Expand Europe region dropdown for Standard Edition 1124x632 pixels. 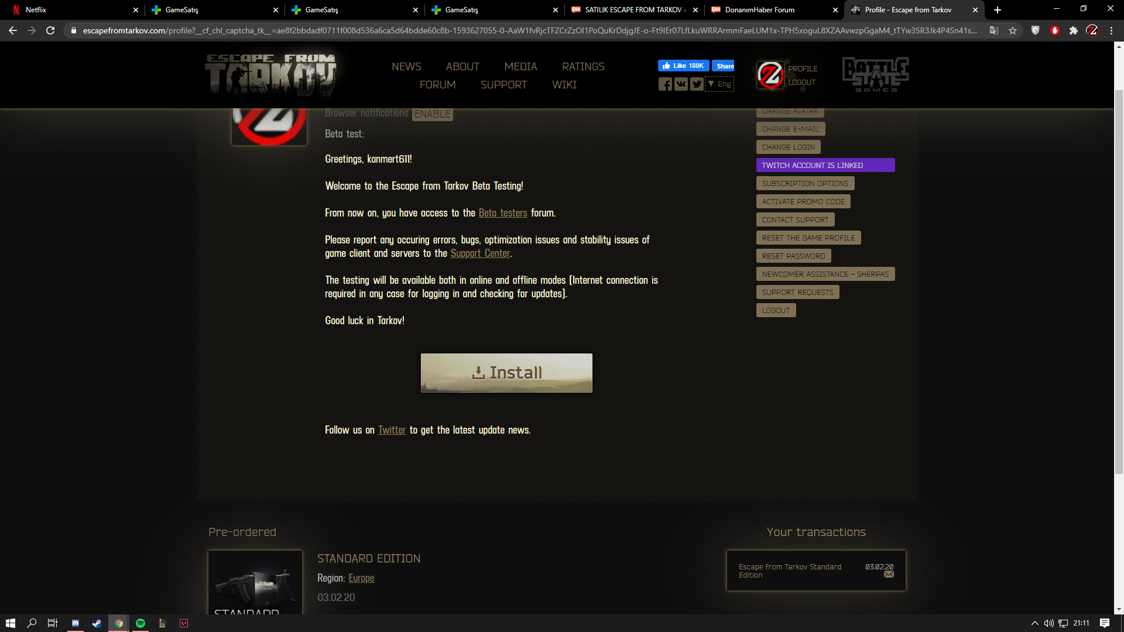pyautogui.click(x=361, y=578)
